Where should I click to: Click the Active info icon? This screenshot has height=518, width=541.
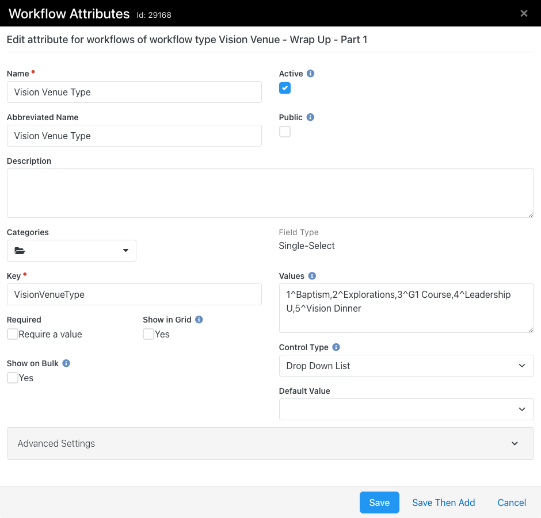pyautogui.click(x=311, y=74)
